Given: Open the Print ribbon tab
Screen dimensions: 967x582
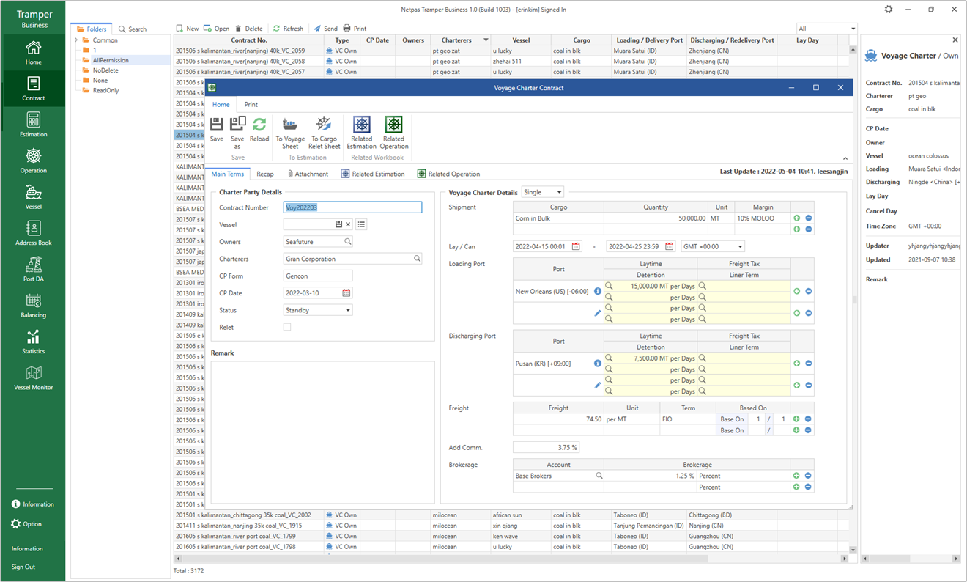Looking at the screenshot, I should coord(251,105).
